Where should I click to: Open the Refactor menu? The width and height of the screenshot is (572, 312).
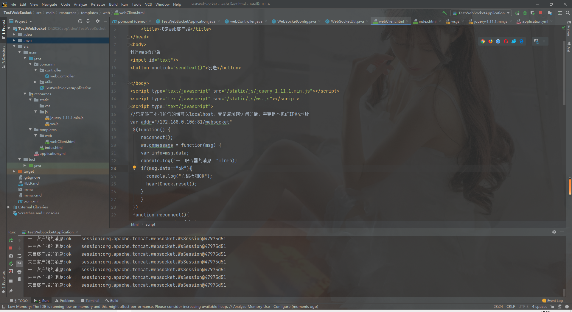(98, 4)
